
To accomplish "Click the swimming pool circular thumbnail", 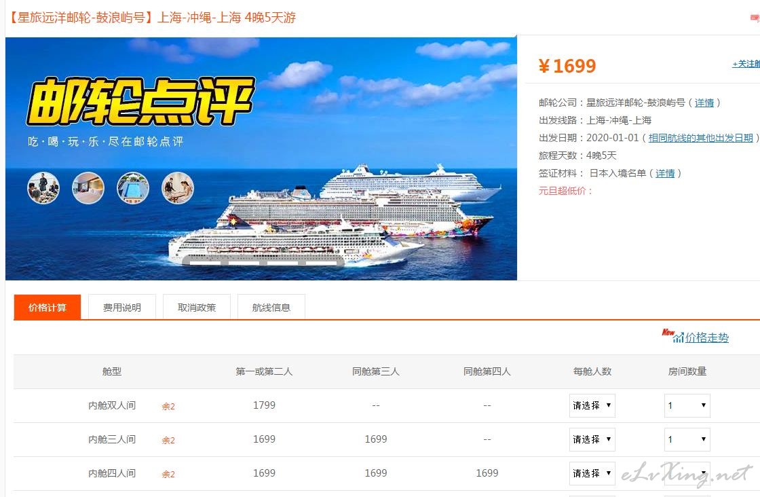I will click(133, 187).
